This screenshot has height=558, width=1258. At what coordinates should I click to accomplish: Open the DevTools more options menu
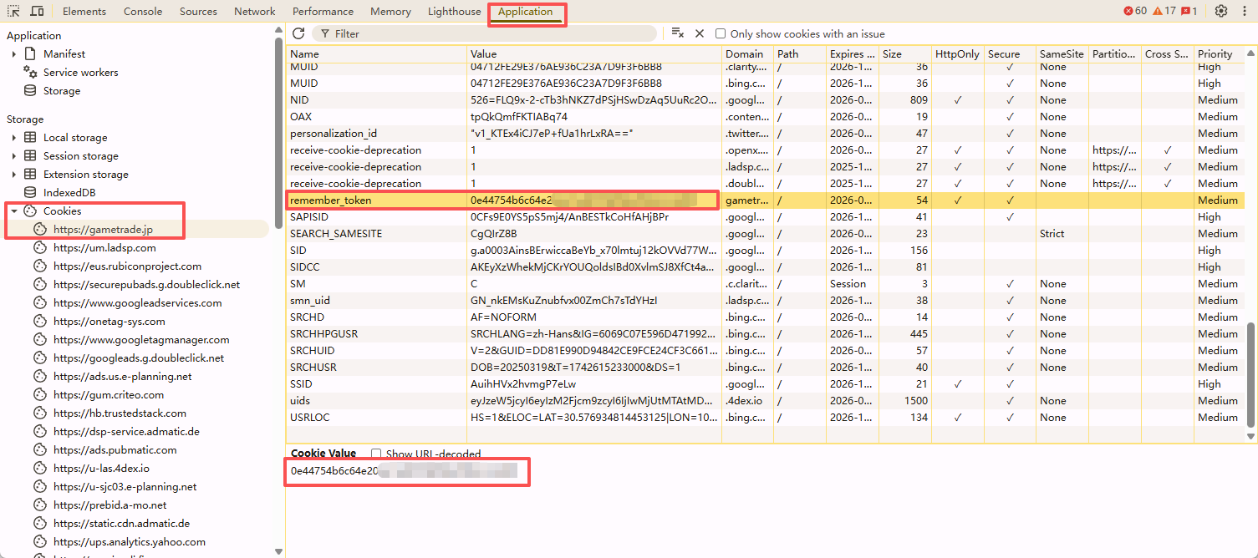pyautogui.click(x=1245, y=11)
